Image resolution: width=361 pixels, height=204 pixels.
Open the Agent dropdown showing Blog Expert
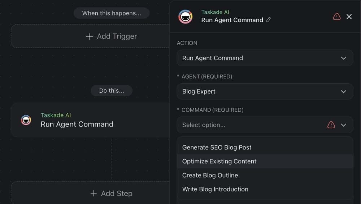pyautogui.click(x=265, y=92)
